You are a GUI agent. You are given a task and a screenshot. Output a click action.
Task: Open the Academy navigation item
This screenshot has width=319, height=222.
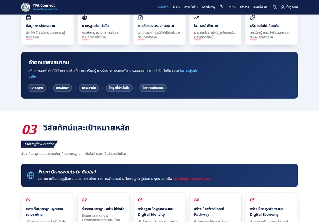pyautogui.click(x=208, y=7)
